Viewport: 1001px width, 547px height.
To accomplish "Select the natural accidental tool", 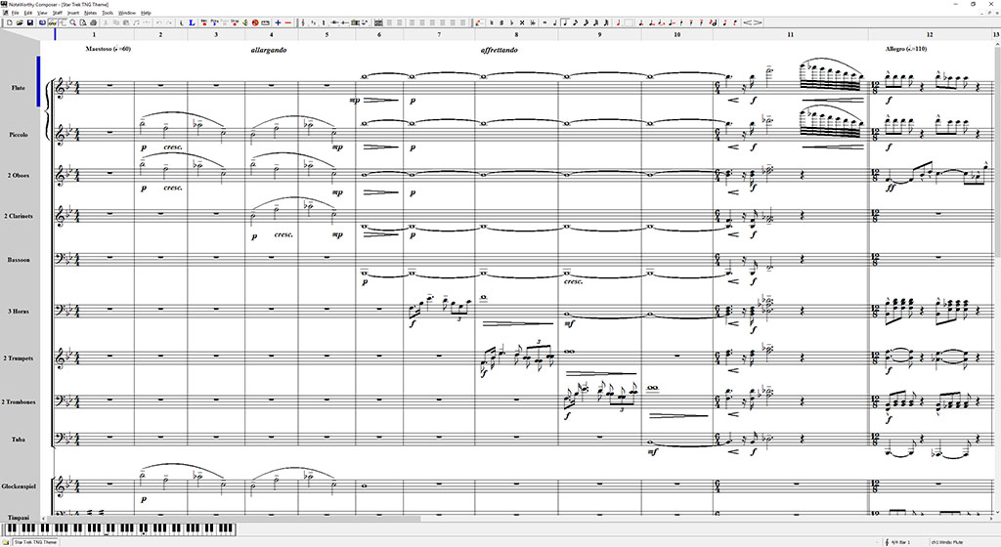I will 492,22.
